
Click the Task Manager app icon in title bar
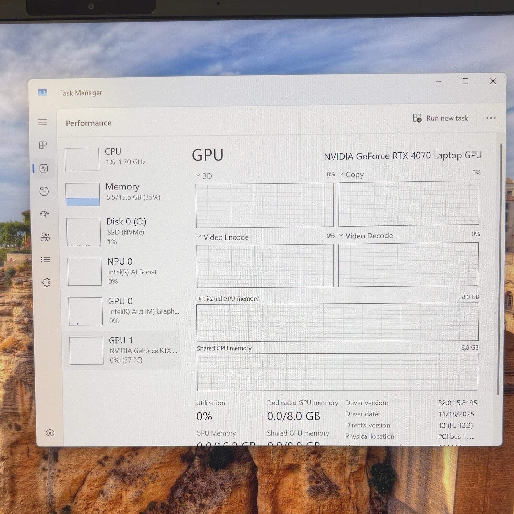pos(42,92)
